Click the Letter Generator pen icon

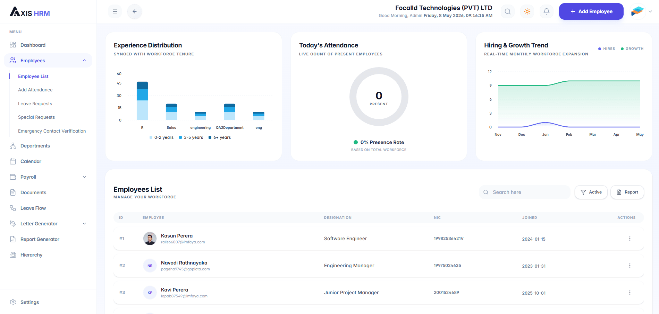coord(13,224)
